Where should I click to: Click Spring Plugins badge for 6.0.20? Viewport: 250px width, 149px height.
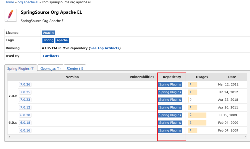click(x=170, y=115)
